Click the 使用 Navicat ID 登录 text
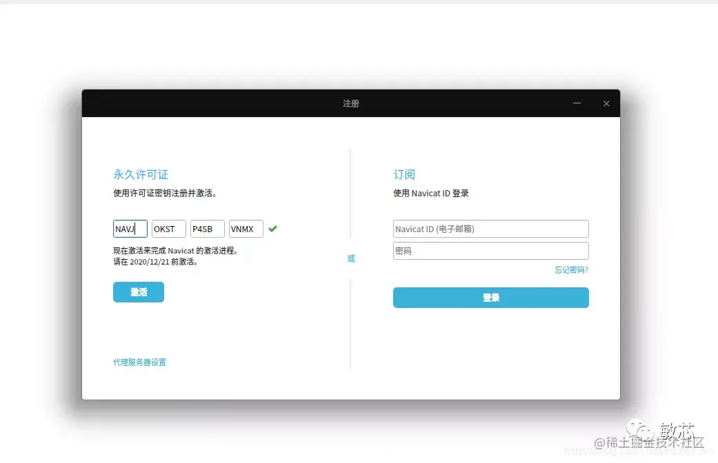The width and height of the screenshot is (718, 463). tap(431, 193)
